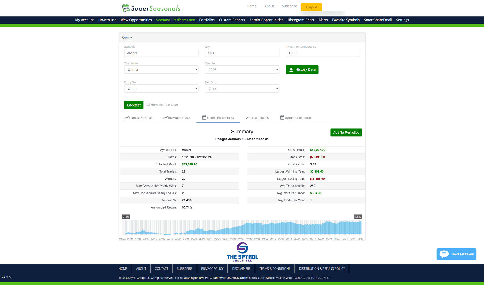This screenshot has height=285, width=484.
Task: Open Histogram Chart menu item
Action: (301, 20)
